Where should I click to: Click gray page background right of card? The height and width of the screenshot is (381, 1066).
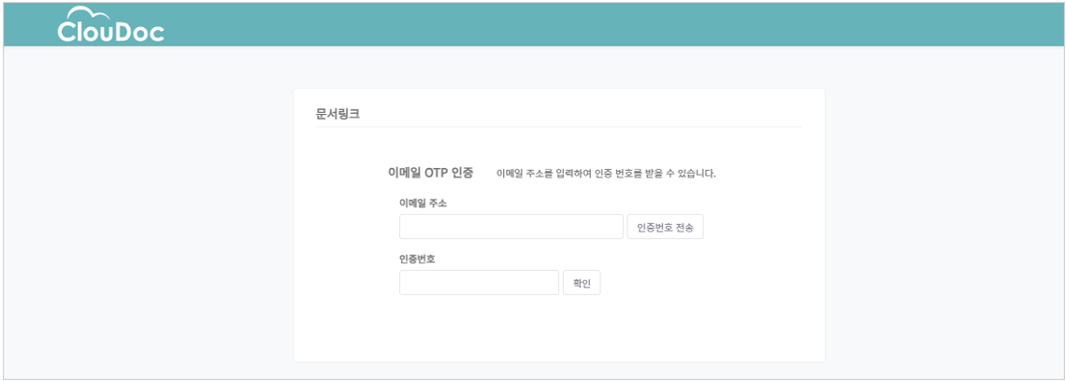(944, 212)
